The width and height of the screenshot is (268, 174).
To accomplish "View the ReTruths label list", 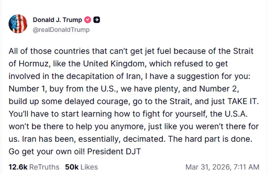I will 44,167.
